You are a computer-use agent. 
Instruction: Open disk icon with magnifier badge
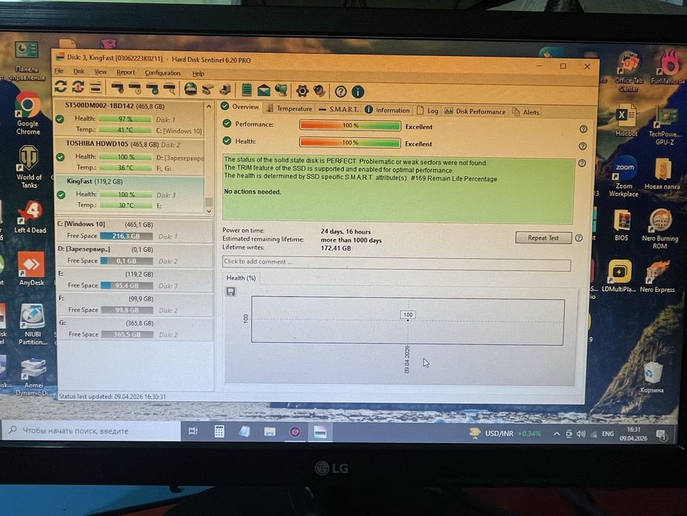(169, 89)
